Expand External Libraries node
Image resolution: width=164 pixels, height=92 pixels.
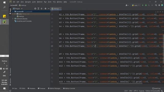coord(13,19)
